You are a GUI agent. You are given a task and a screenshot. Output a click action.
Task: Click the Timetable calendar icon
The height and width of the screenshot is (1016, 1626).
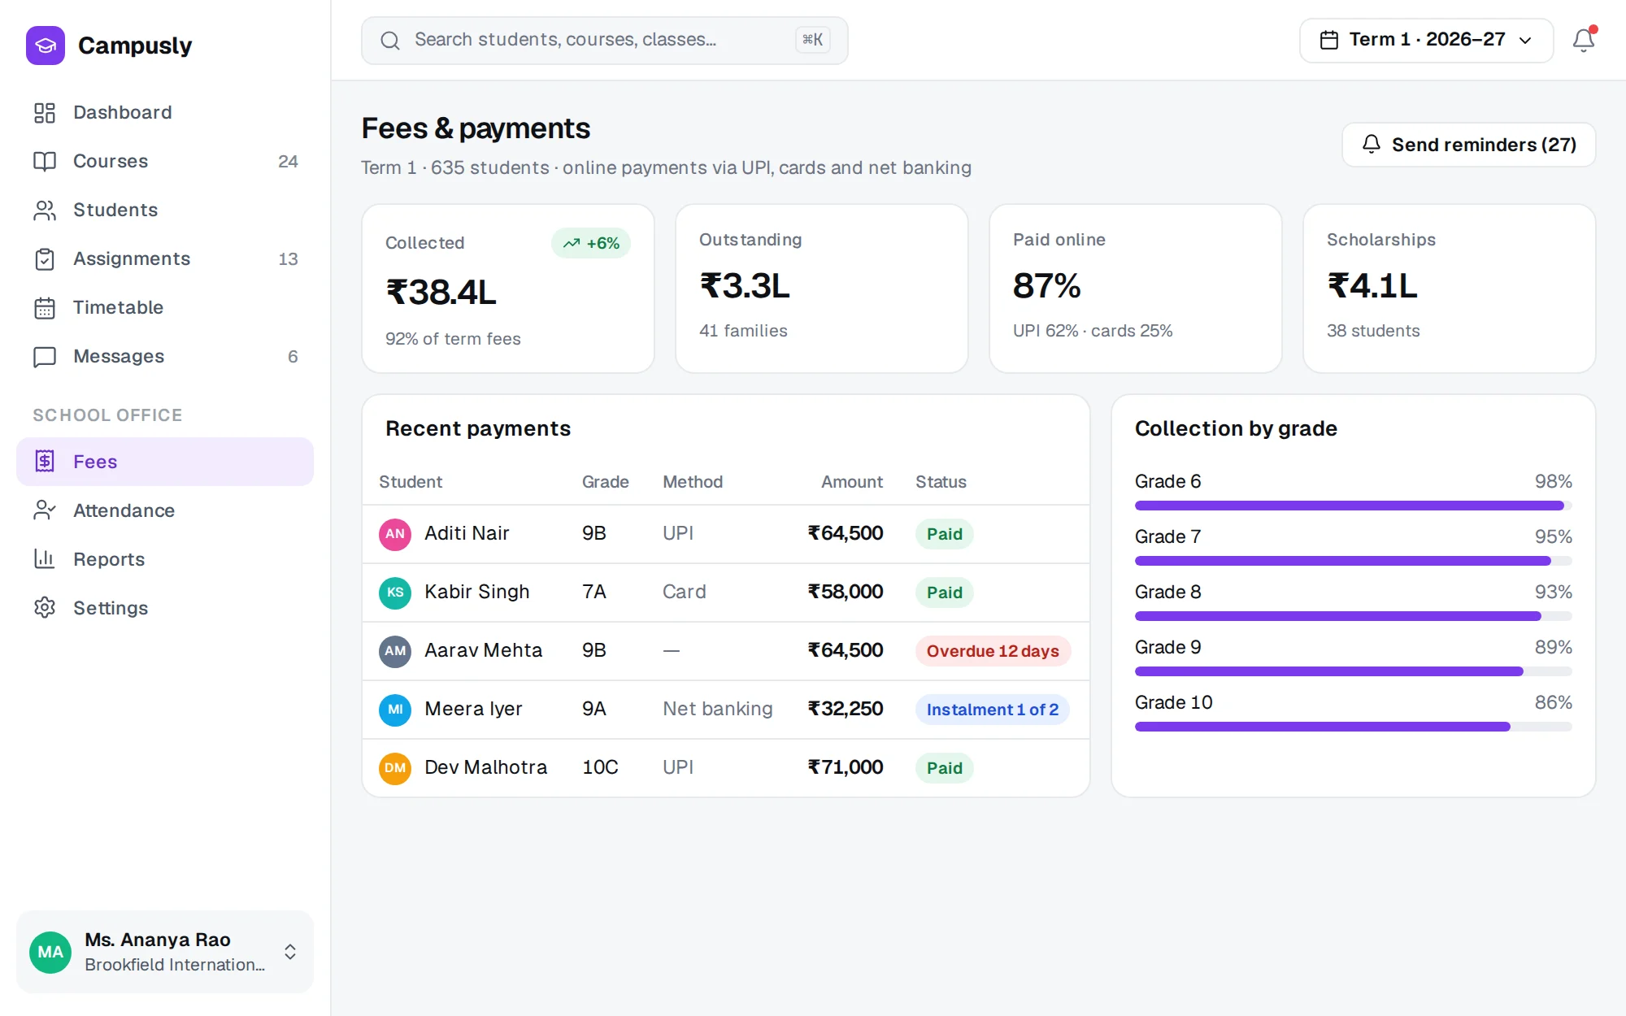45,307
